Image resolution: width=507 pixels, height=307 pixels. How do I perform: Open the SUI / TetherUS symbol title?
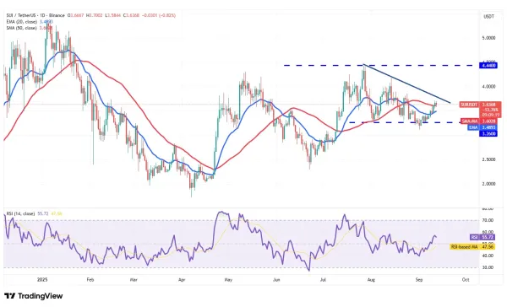(35, 15)
